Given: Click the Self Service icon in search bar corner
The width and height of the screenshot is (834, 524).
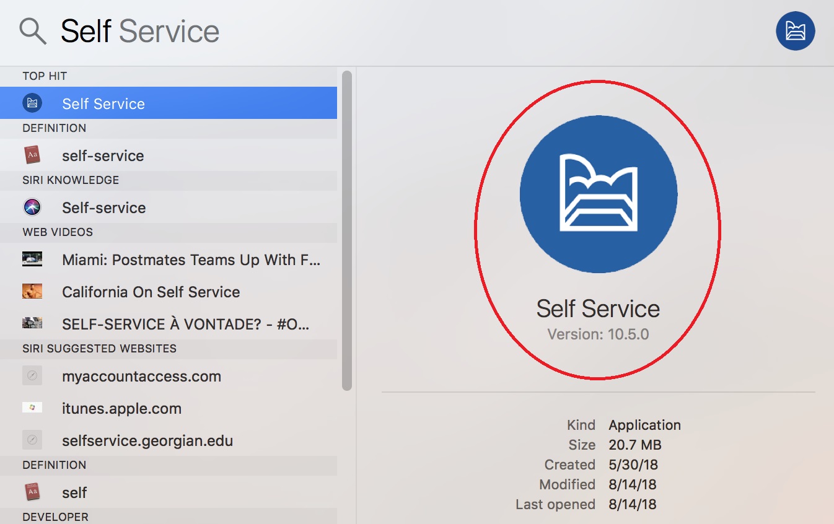Looking at the screenshot, I should click(796, 31).
